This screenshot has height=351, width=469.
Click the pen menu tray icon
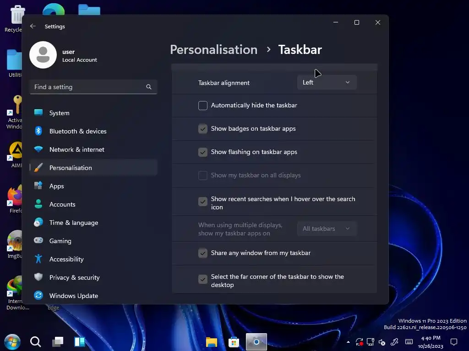(x=394, y=342)
